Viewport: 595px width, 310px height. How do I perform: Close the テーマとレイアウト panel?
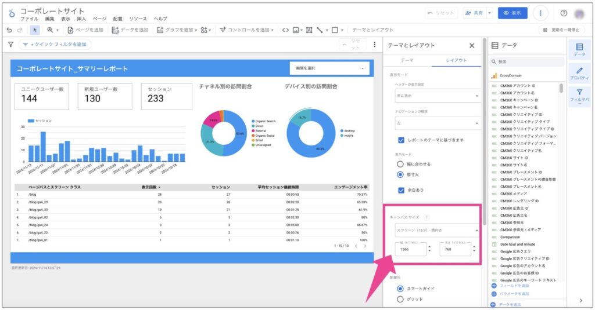pyautogui.click(x=472, y=45)
